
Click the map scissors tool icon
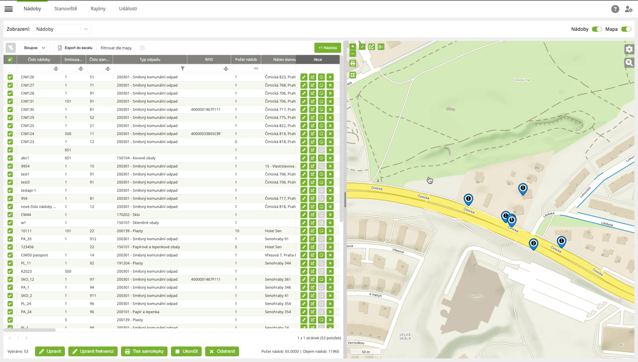tap(381, 47)
